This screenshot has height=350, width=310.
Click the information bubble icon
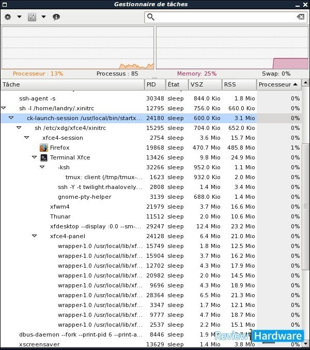pos(56,17)
